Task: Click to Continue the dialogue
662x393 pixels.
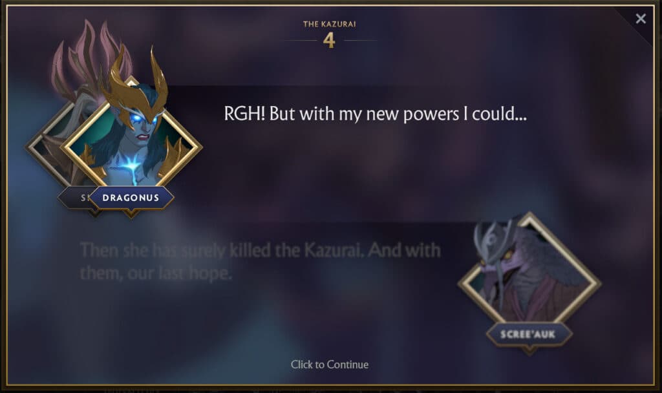Action: (x=329, y=365)
